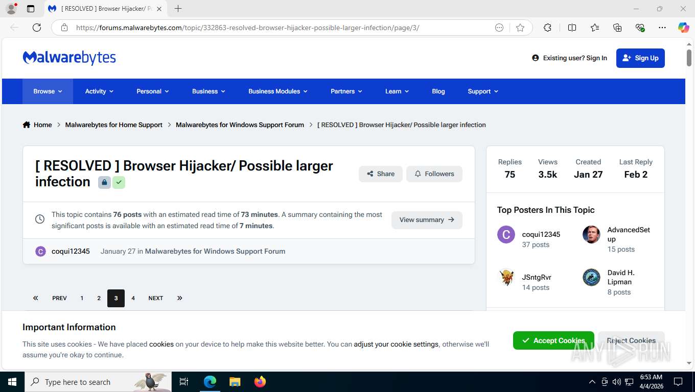The height and width of the screenshot is (392, 695).
Task: Click the taskbar search box
Action: click(98, 382)
